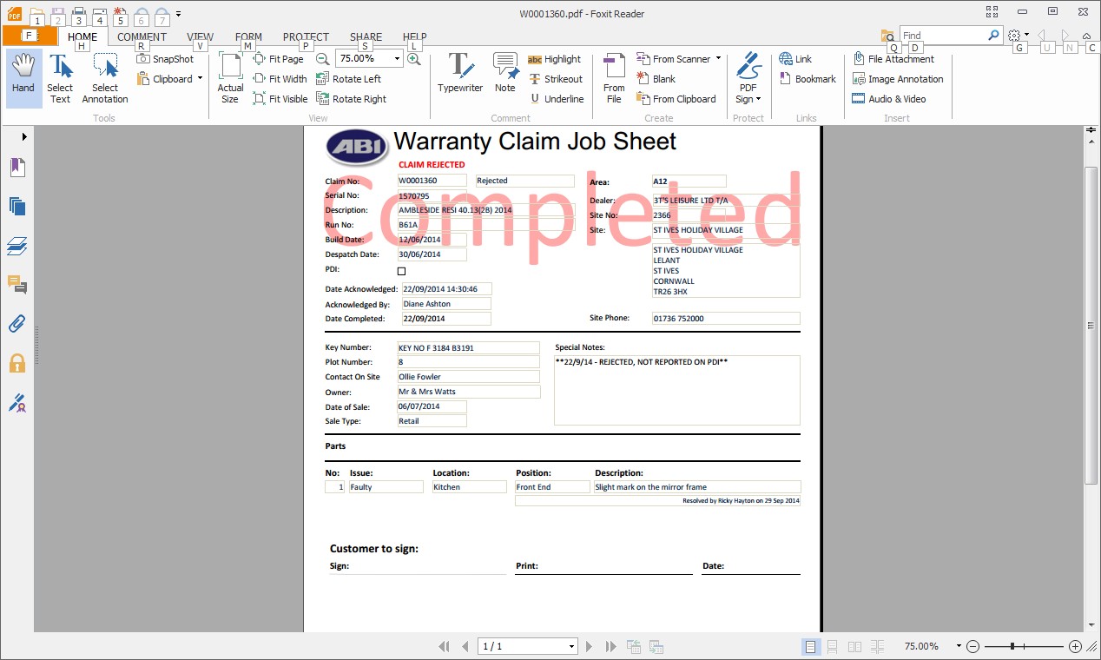Switch to the VIEW tab
This screenshot has width=1101, height=660.
tap(200, 37)
